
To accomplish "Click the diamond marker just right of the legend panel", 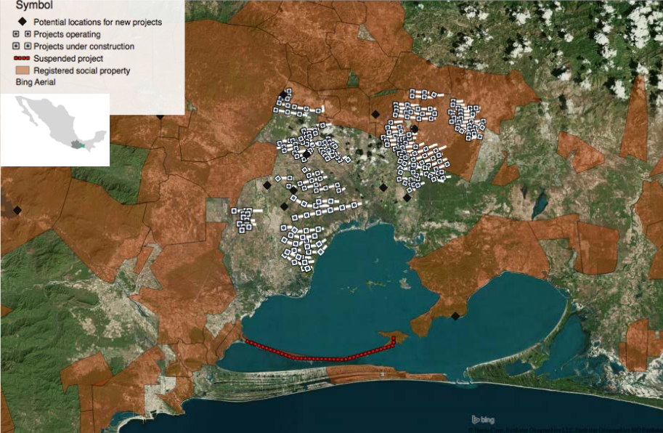I will (160, 116).
